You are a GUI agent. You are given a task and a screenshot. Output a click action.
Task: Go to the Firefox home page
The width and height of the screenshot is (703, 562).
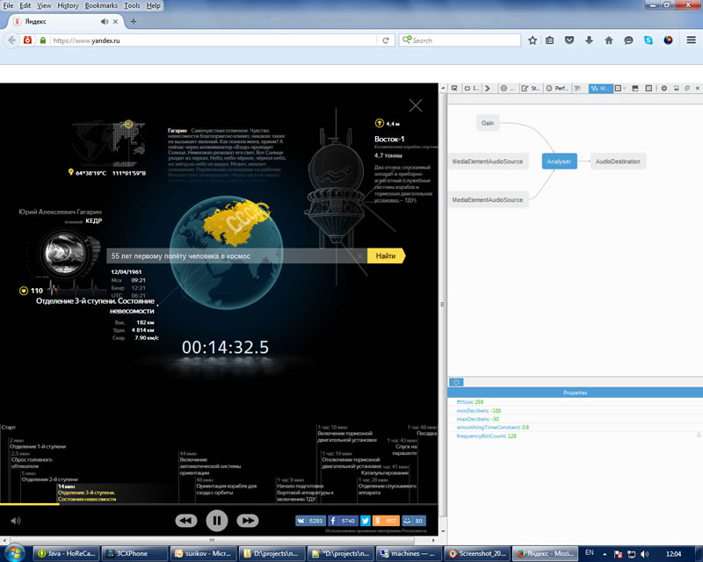coord(608,40)
